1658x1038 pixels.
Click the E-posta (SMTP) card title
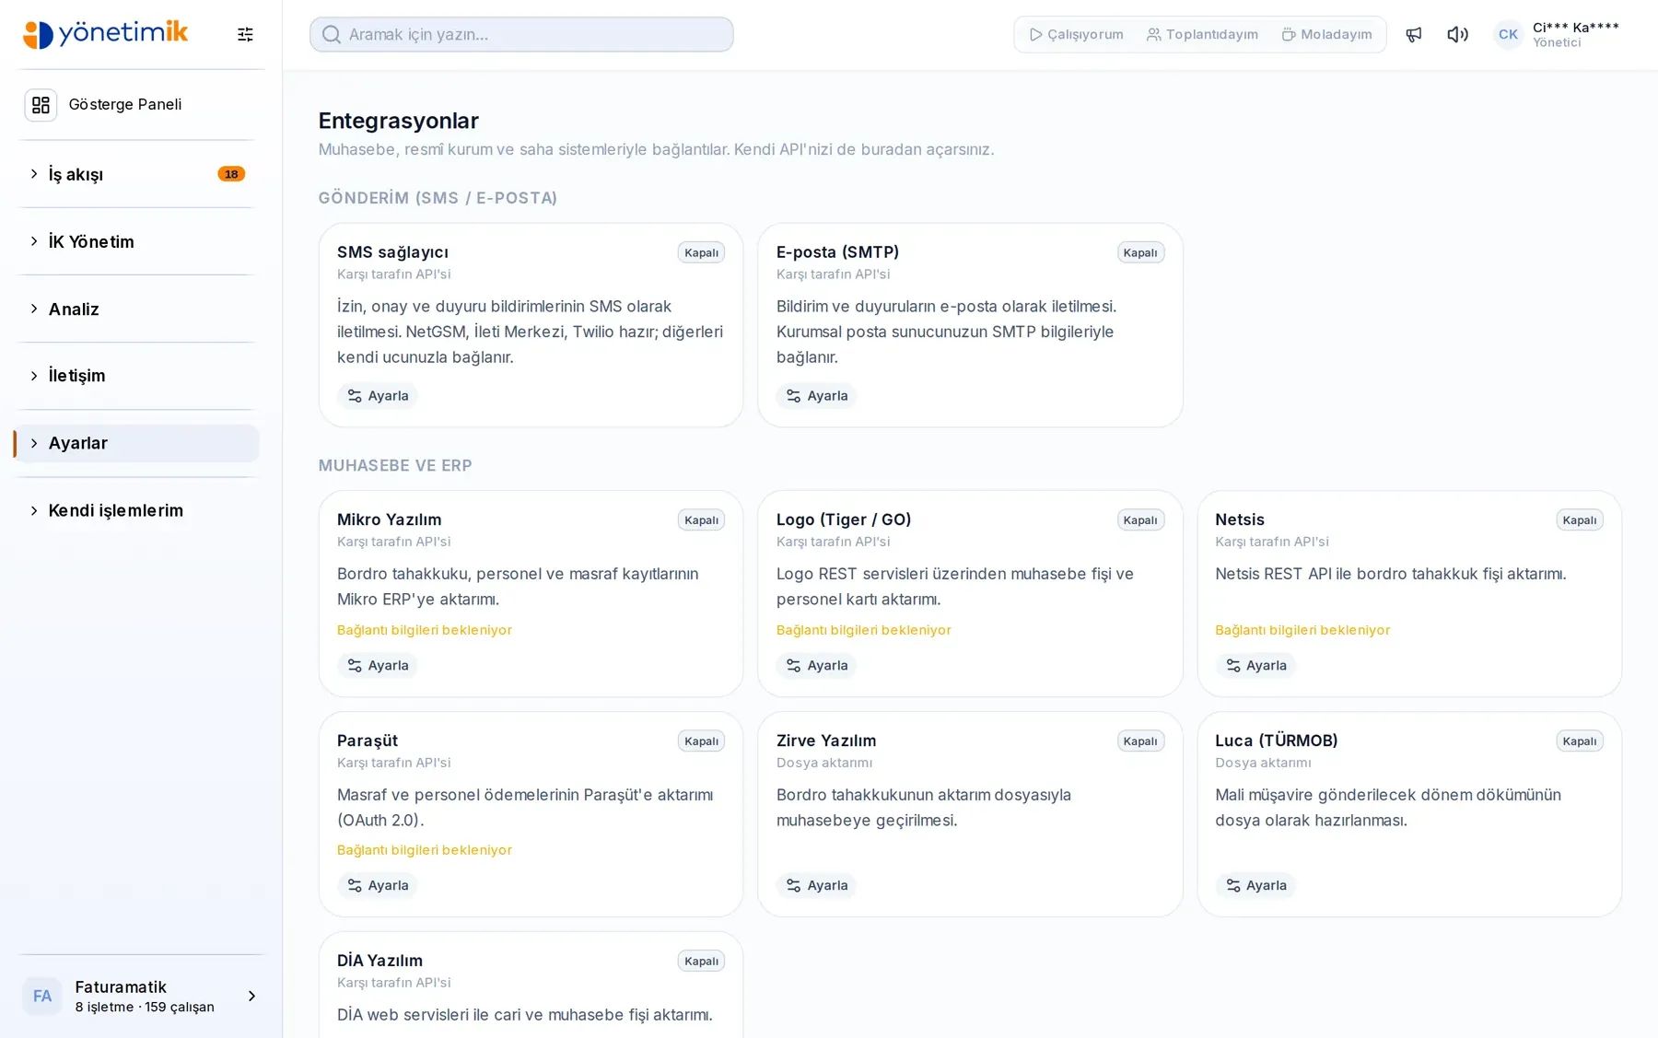pos(837,252)
